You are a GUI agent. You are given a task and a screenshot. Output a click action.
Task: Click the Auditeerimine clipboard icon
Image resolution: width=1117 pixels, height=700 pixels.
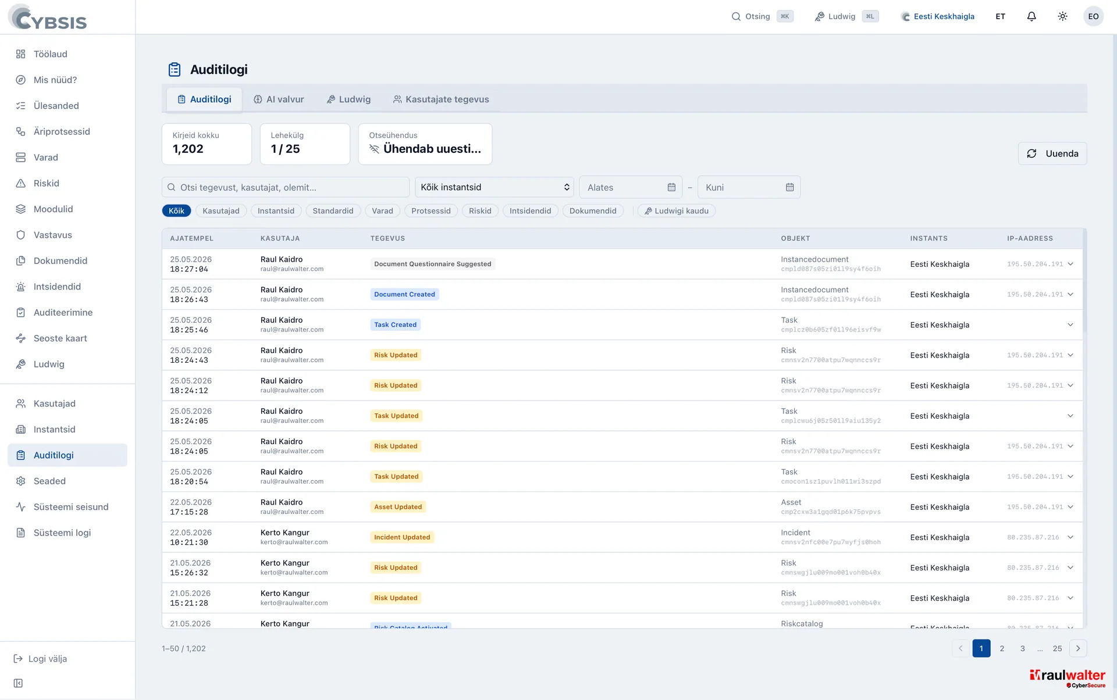click(x=20, y=313)
